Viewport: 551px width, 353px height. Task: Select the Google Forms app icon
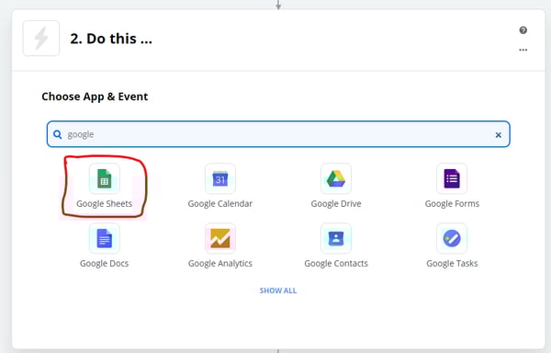click(x=452, y=178)
